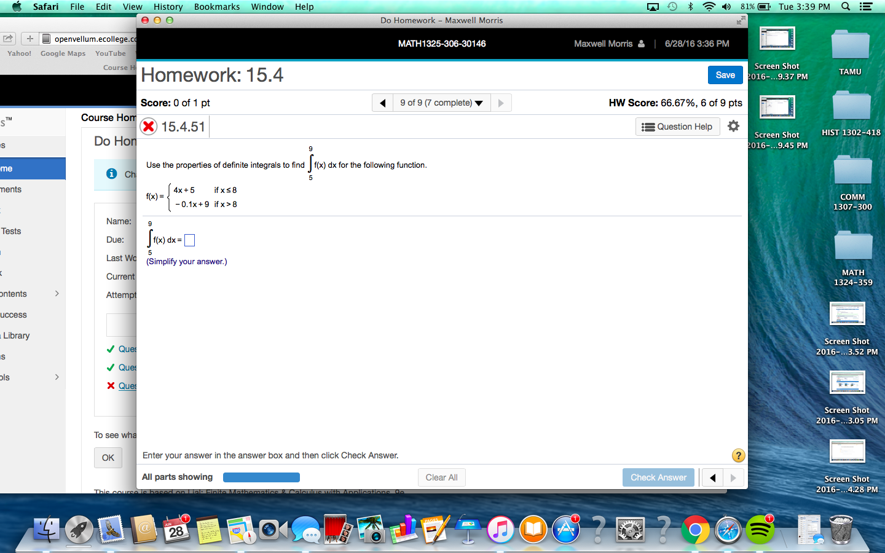
Task: Open Spotlight search from the menu bar
Action: 846,7
